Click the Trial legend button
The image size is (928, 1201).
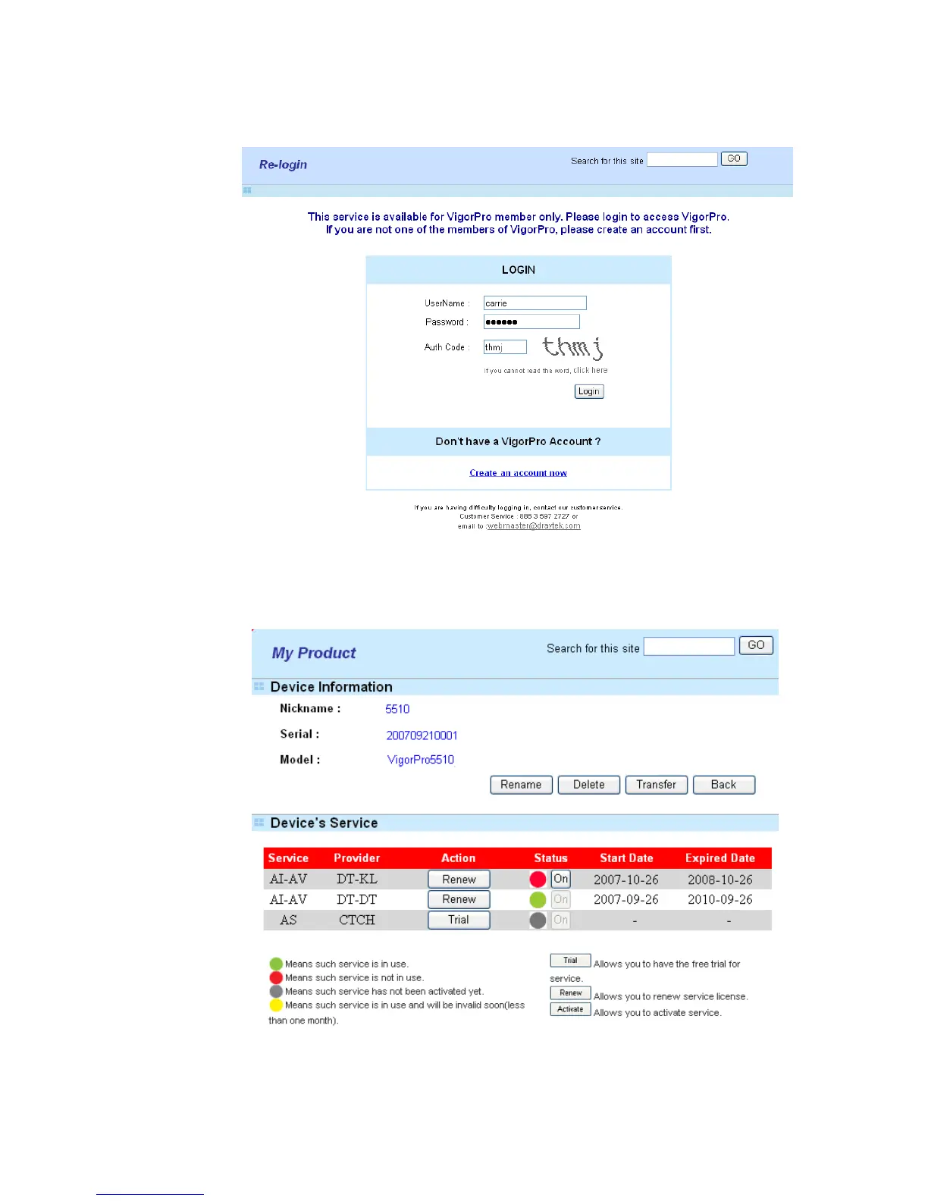click(x=570, y=961)
